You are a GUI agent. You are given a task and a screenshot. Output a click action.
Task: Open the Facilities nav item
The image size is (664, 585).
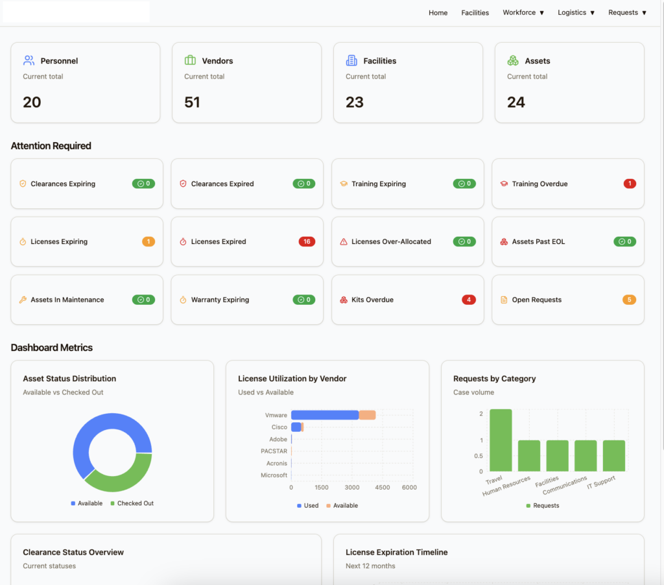(x=475, y=12)
